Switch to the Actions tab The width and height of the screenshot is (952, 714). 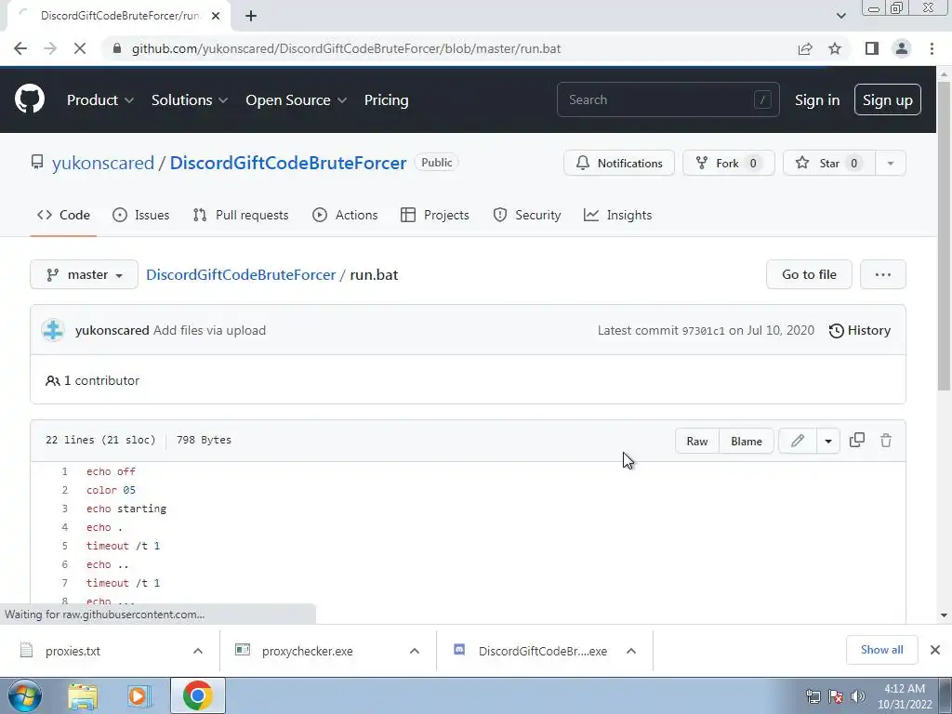click(345, 215)
